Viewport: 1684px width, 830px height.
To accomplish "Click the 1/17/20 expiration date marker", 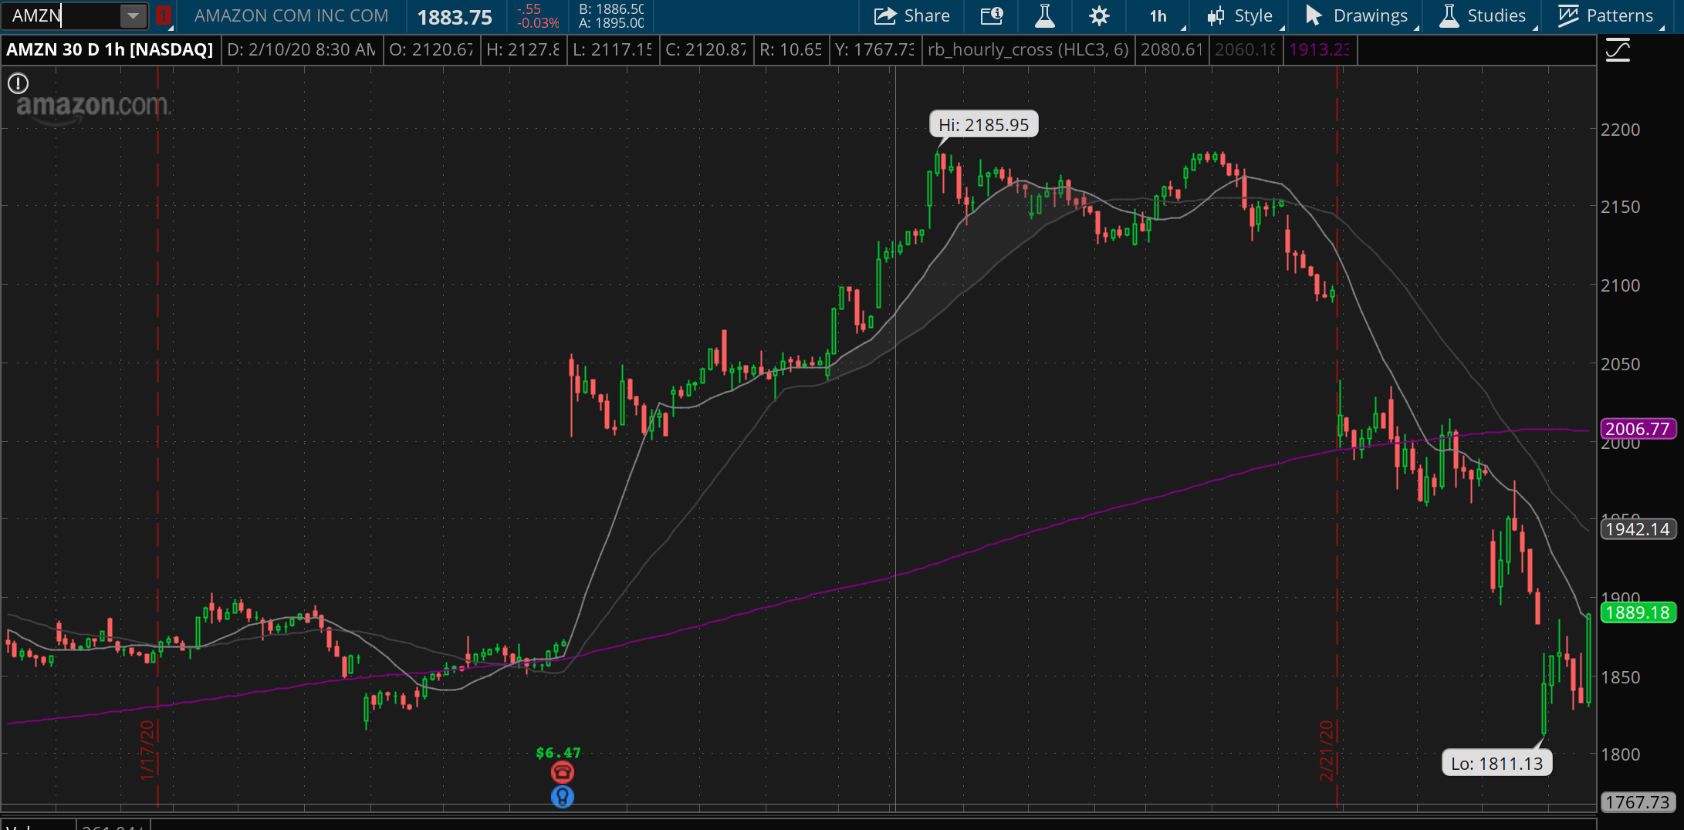I will 147,750.
